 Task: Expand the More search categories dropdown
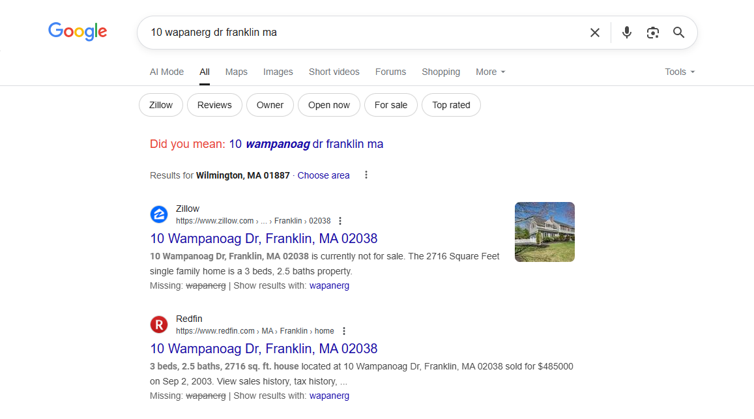[490, 72]
